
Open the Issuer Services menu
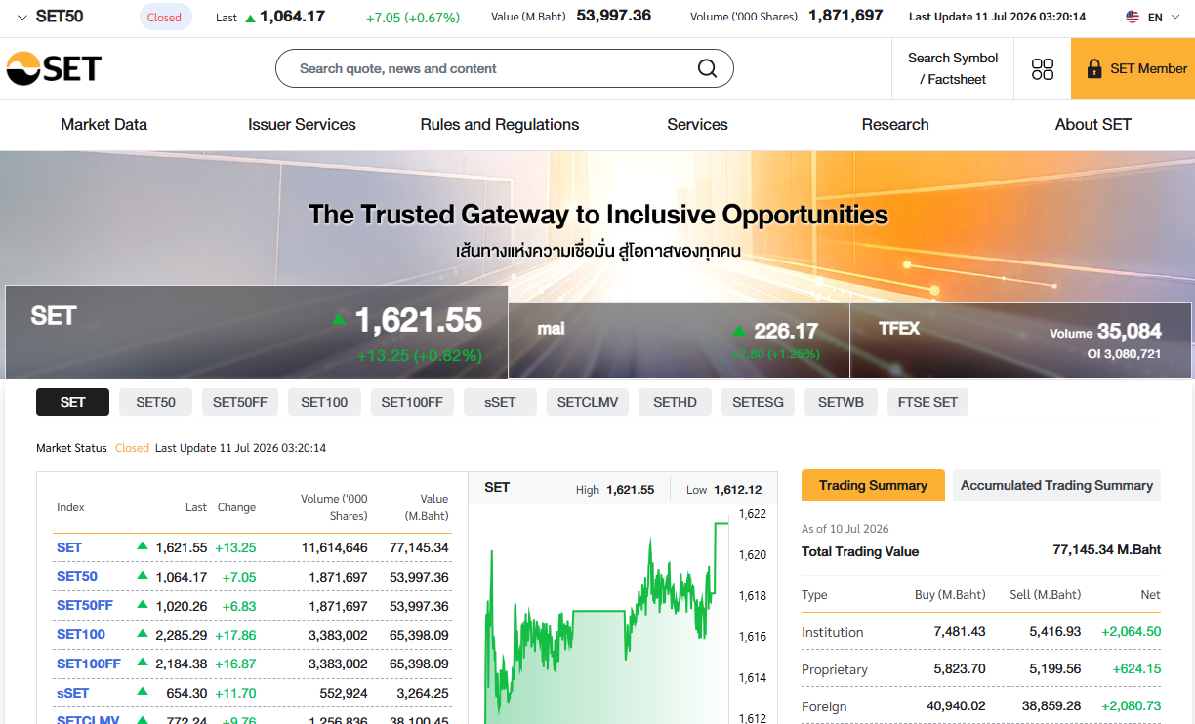[x=302, y=124]
